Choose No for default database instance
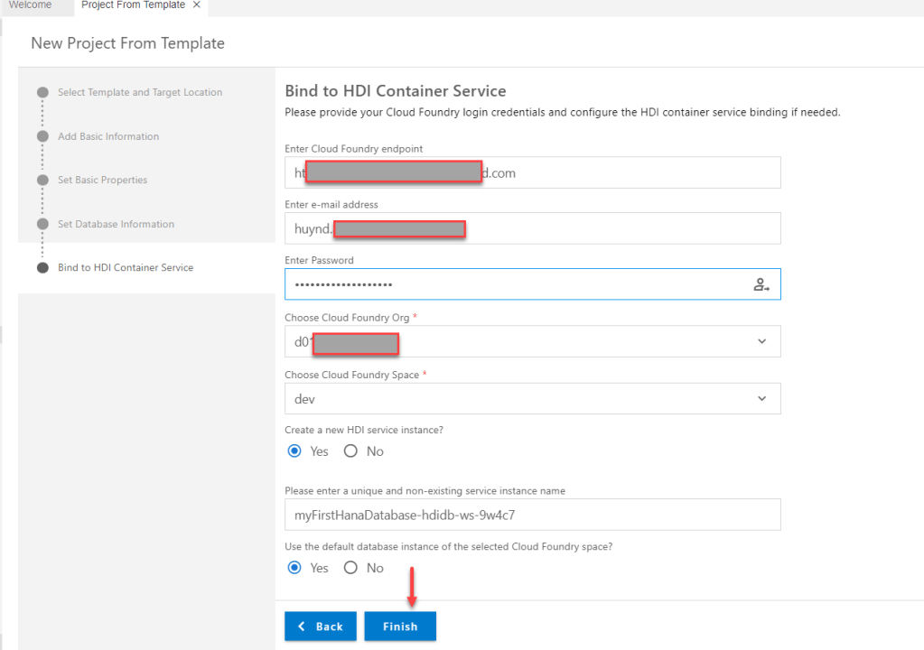Viewport: 924px width, 650px height. (350, 568)
